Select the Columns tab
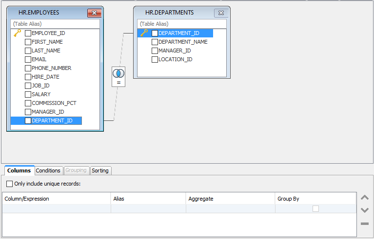 (x=19, y=171)
